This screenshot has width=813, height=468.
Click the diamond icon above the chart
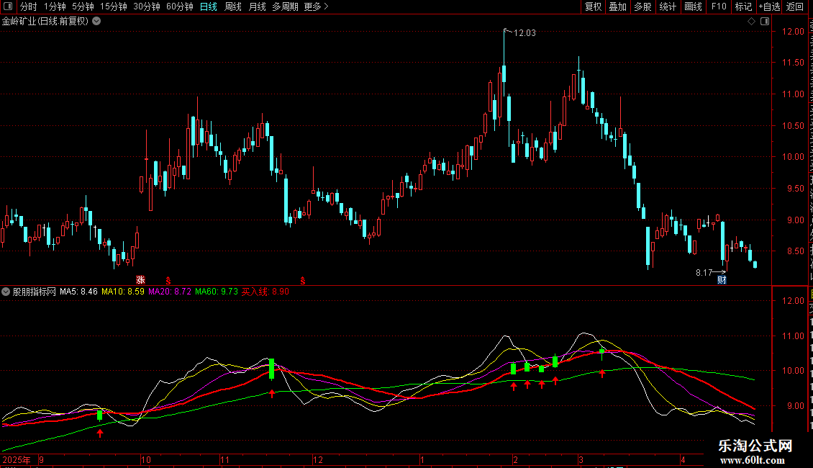[751, 22]
